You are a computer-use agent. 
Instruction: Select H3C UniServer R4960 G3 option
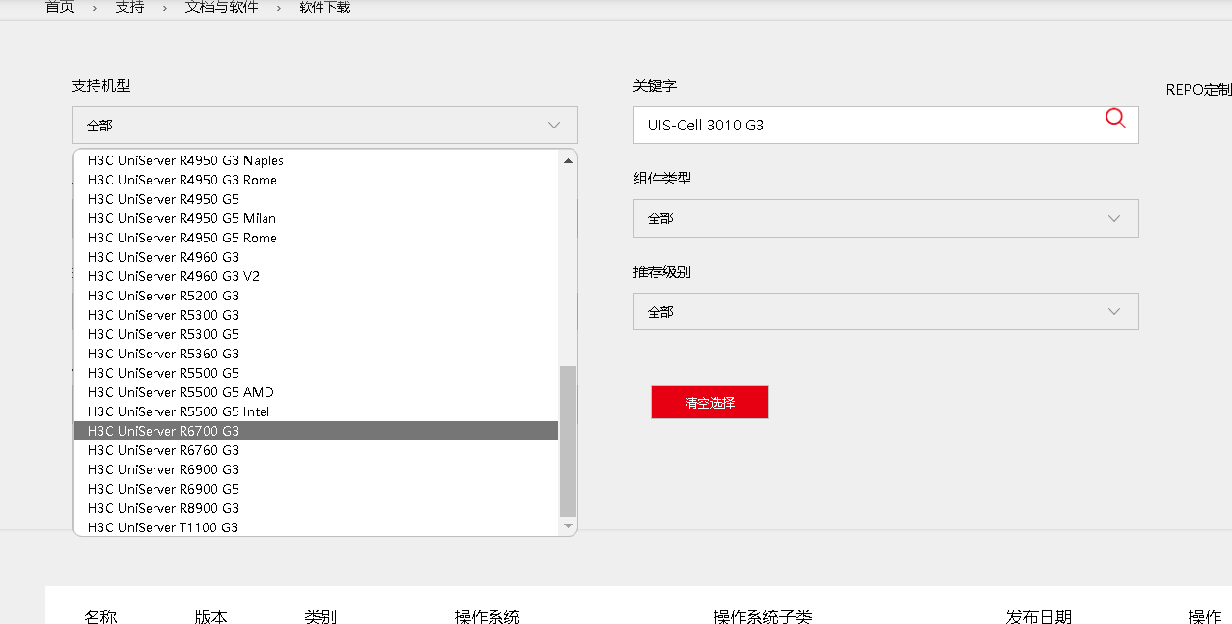[316, 257]
